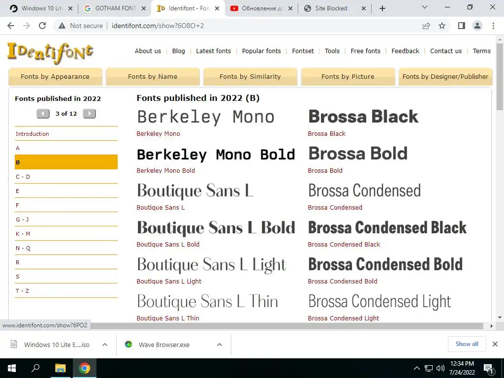
Task: Expand options for Wave Browser.exe download
Action: pyautogui.click(x=219, y=345)
